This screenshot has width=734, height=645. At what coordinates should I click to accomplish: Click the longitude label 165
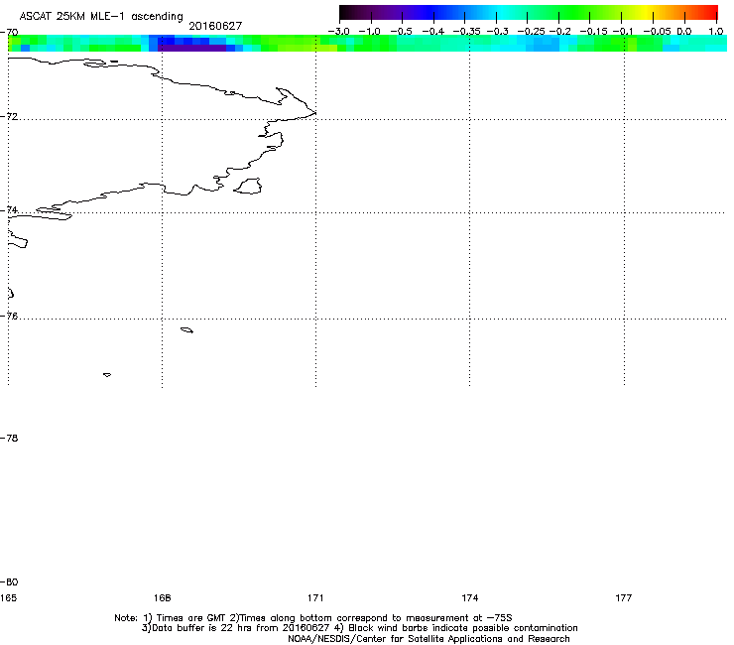8,597
